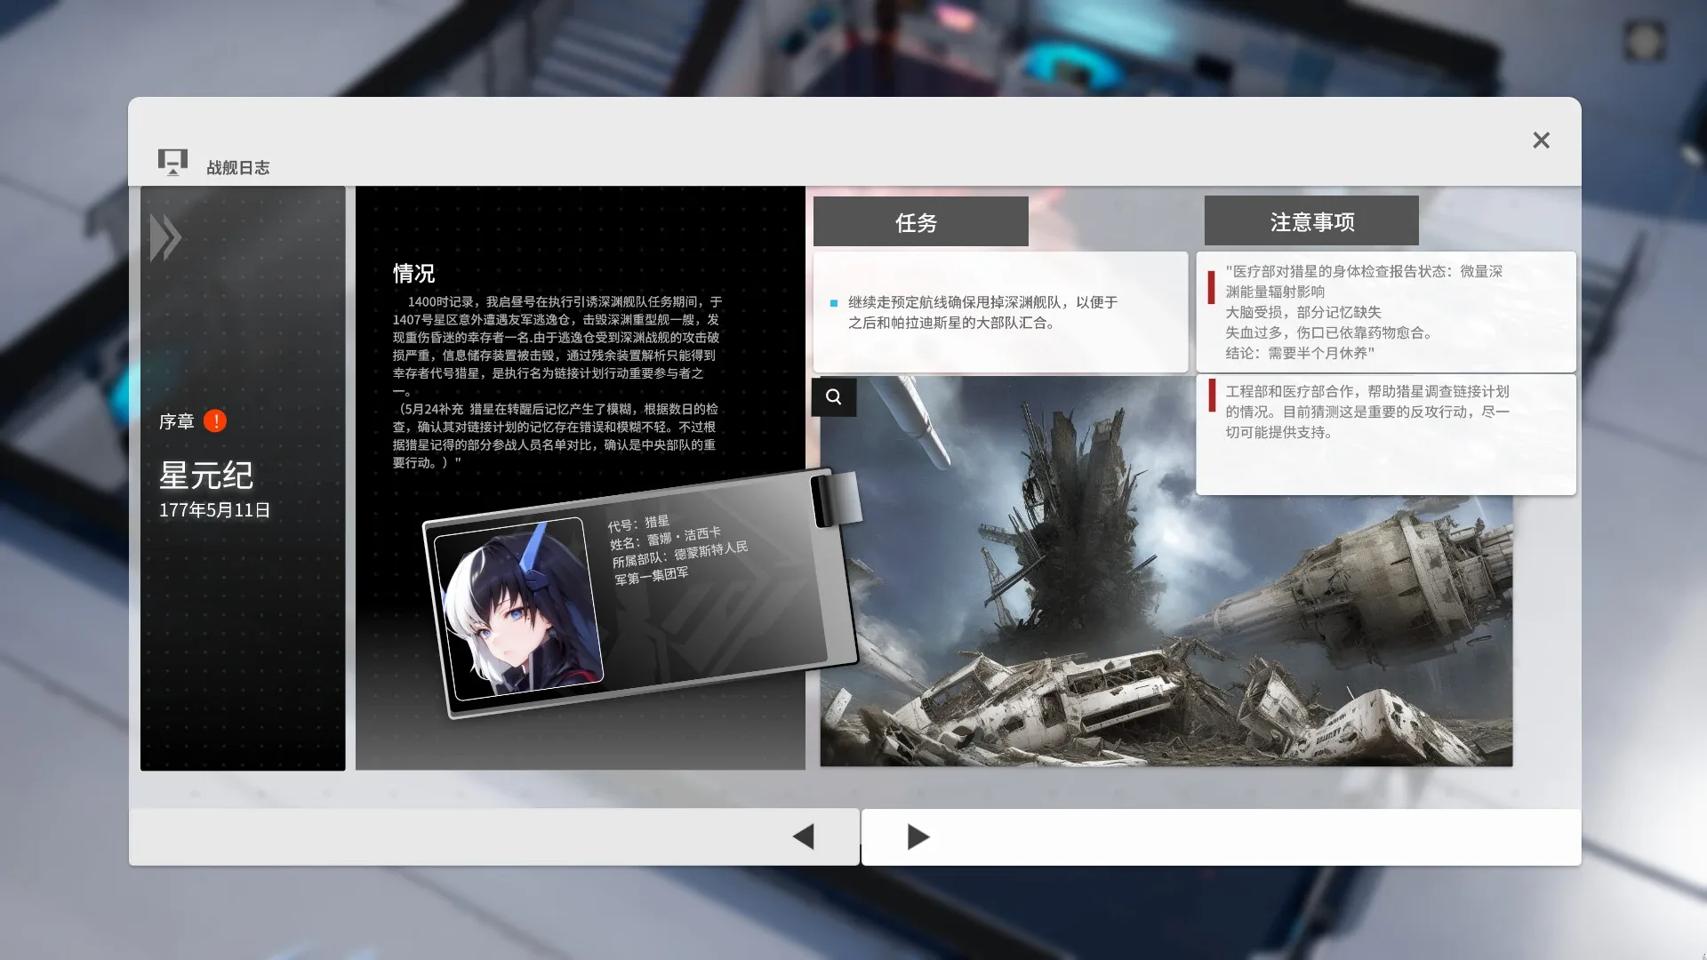The height and width of the screenshot is (960, 1707).
Task: Switch to the 任务 tab
Action: tap(920, 222)
